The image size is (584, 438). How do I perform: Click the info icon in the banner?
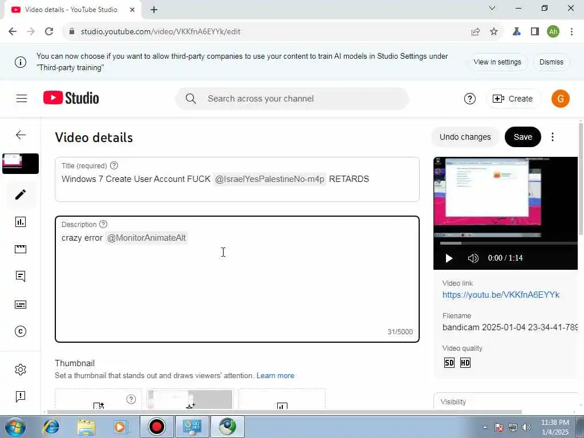pyautogui.click(x=21, y=62)
